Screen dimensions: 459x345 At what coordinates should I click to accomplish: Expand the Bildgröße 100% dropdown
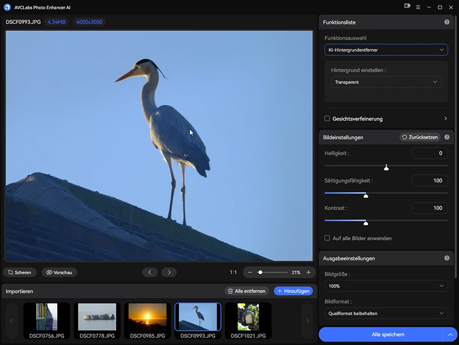(386, 286)
